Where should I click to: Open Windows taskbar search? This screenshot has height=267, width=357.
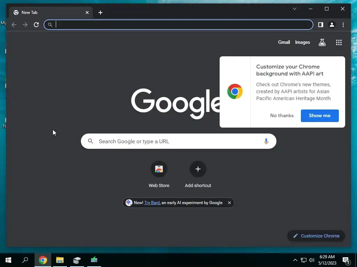(x=25, y=260)
